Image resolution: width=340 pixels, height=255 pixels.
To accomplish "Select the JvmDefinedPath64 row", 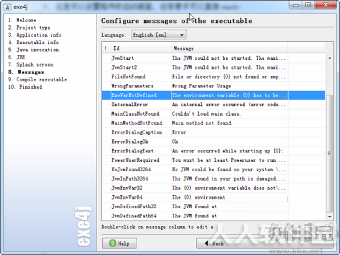I will [x=213, y=216].
